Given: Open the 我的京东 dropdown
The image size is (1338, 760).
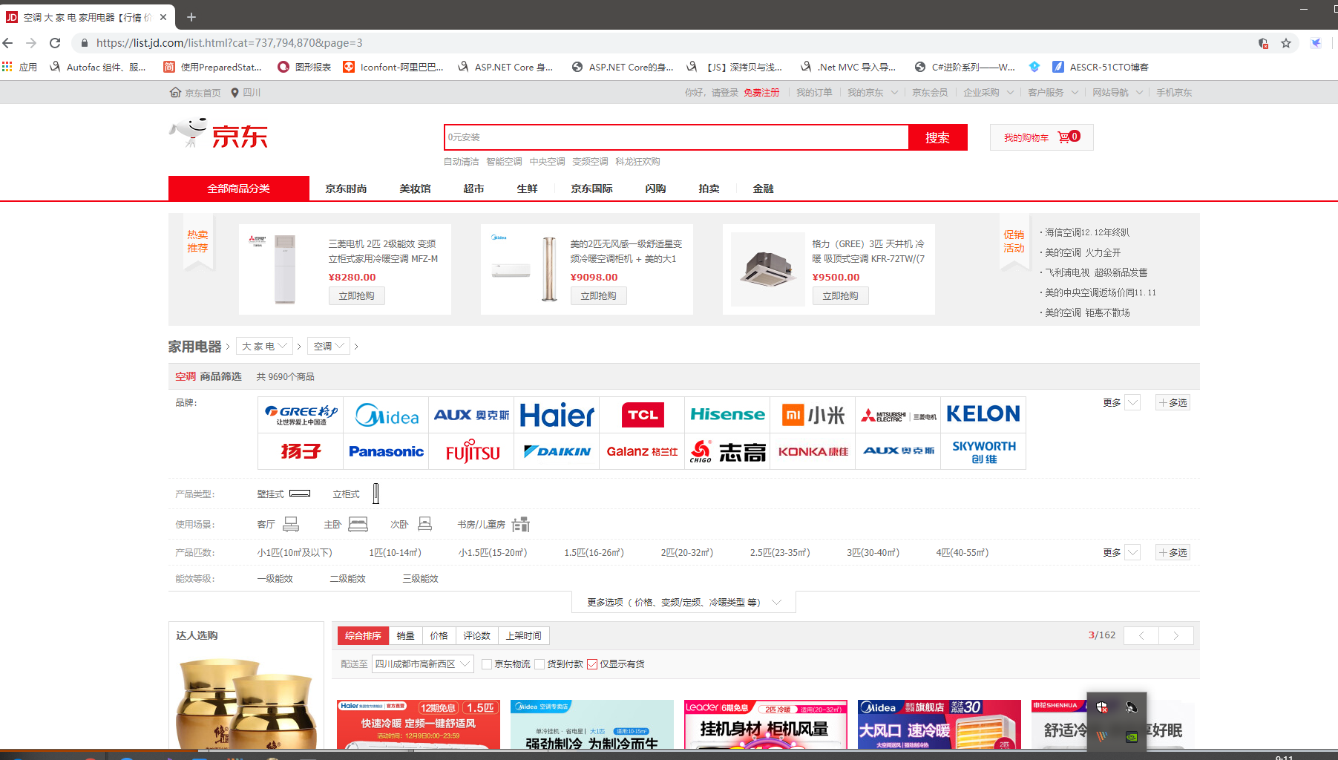Looking at the screenshot, I should click(x=873, y=93).
